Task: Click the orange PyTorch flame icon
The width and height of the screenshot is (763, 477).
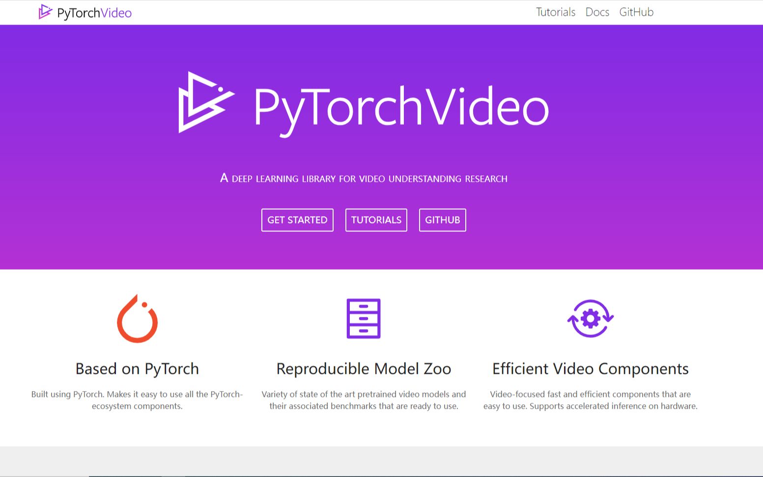Action: click(137, 318)
